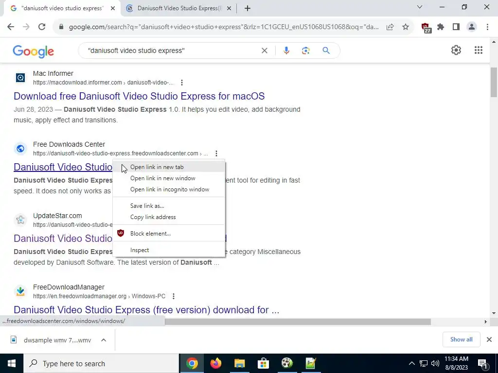Start a Google voice search
Viewport: 498px width, 373px height.
[x=286, y=51]
